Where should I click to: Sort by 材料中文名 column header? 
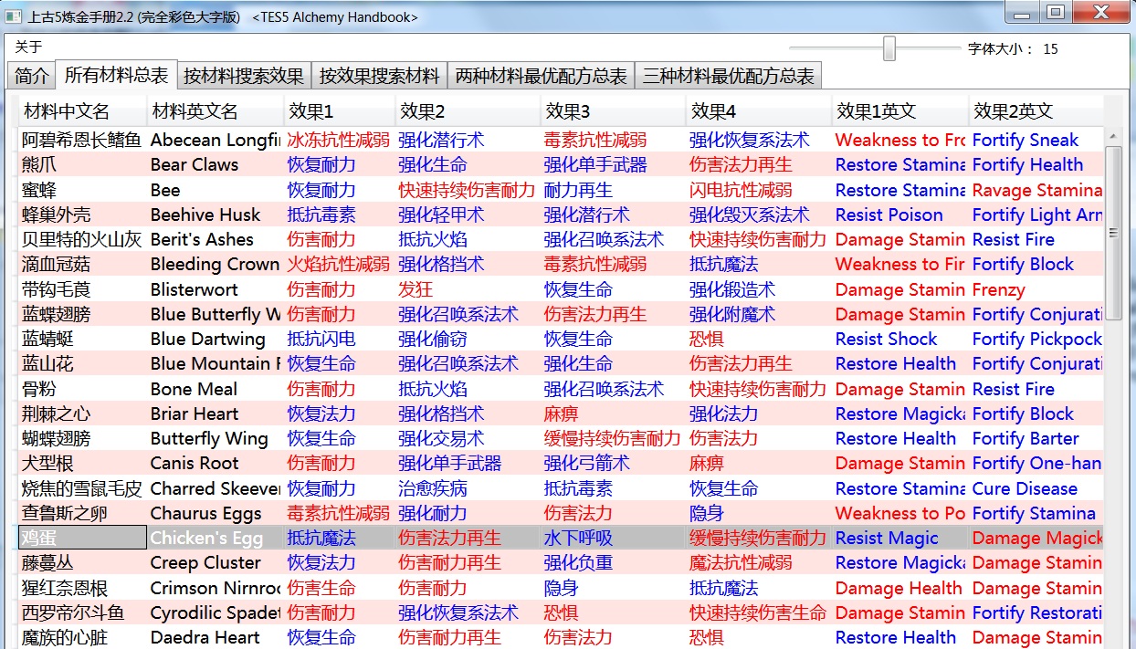click(x=83, y=111)
